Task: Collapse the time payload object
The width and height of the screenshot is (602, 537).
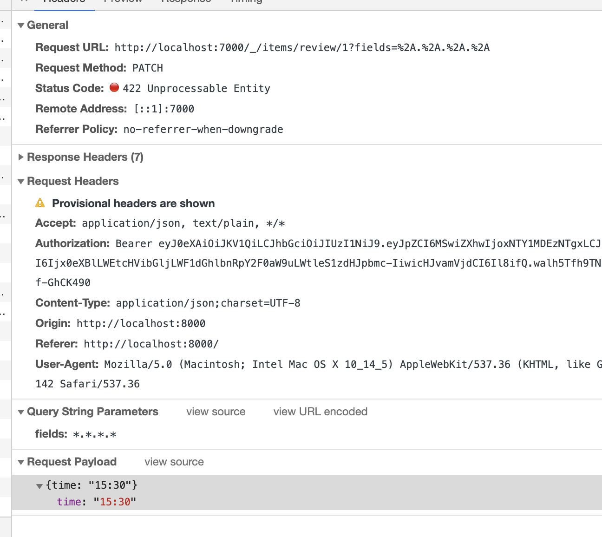Action: pyautogui.click(x=40, y=486)
